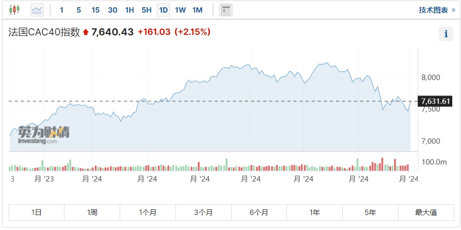Click the Investing.com watermark logo
The image size is (461, 230).
pos(44,135)
